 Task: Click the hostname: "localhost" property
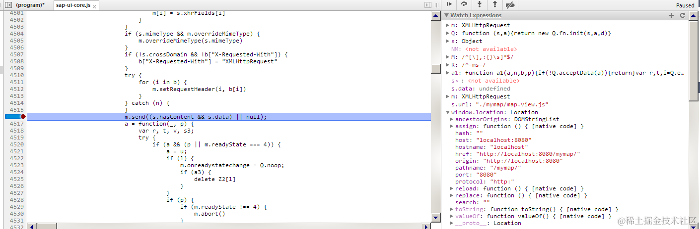coord(491,147)
